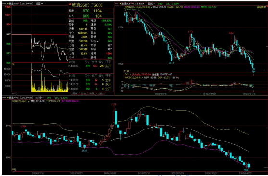Click the yellow dot icon in daily chart header
Screen dimensions: 268x176
click(x=120, y=3)
